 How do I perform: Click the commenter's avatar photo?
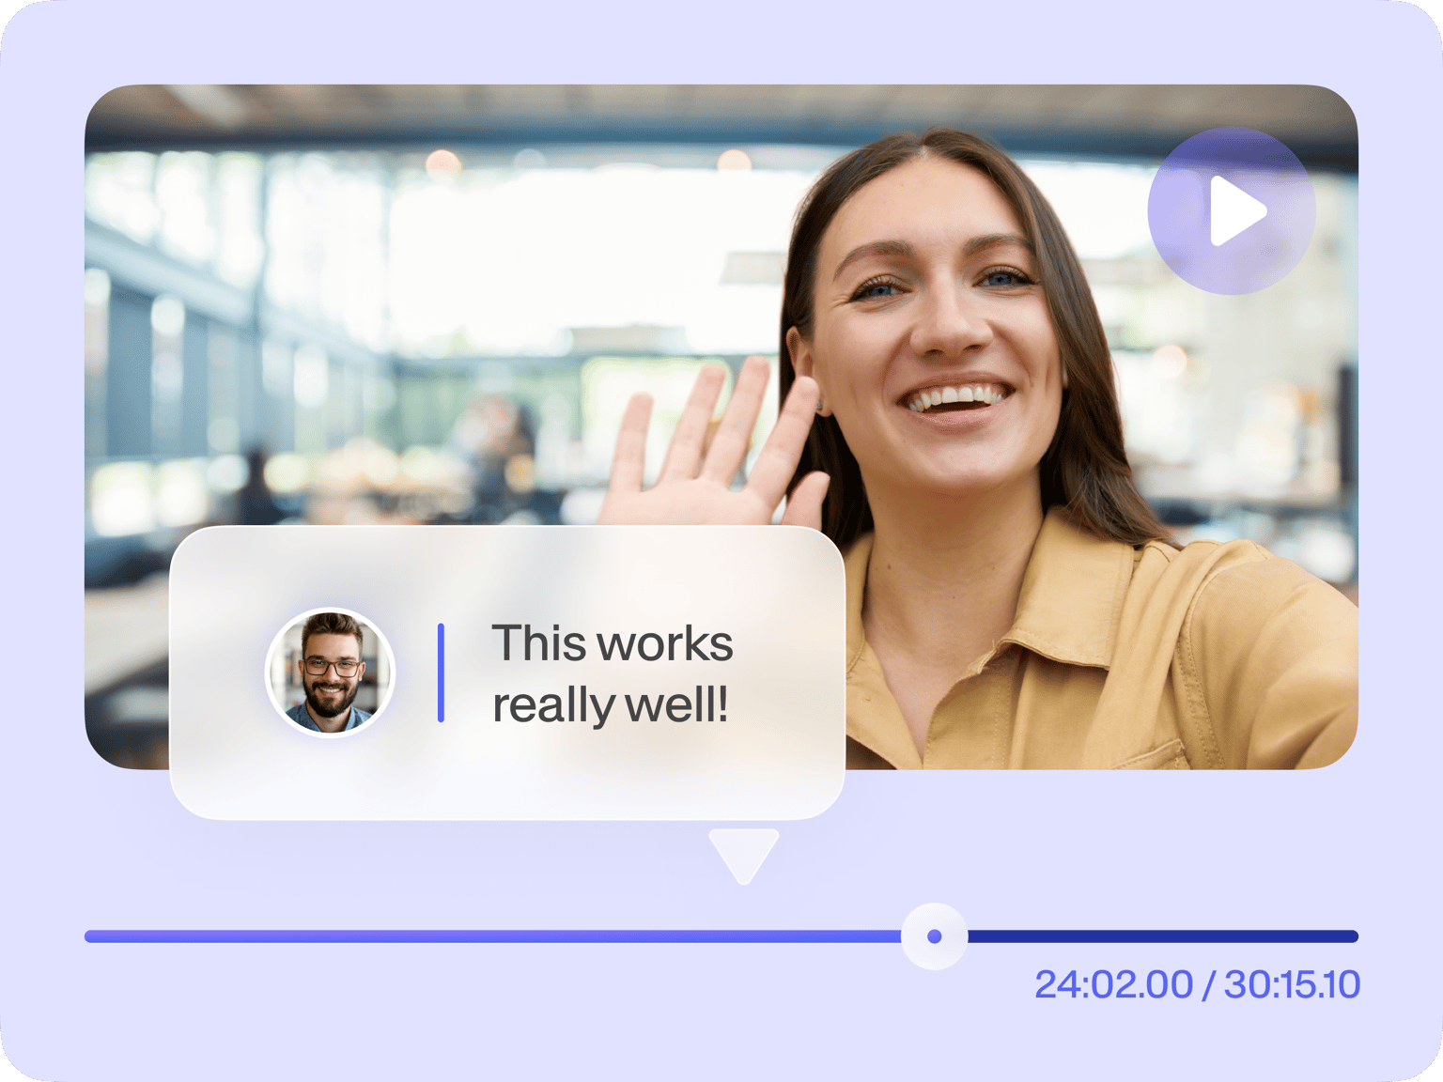[330, 672]
